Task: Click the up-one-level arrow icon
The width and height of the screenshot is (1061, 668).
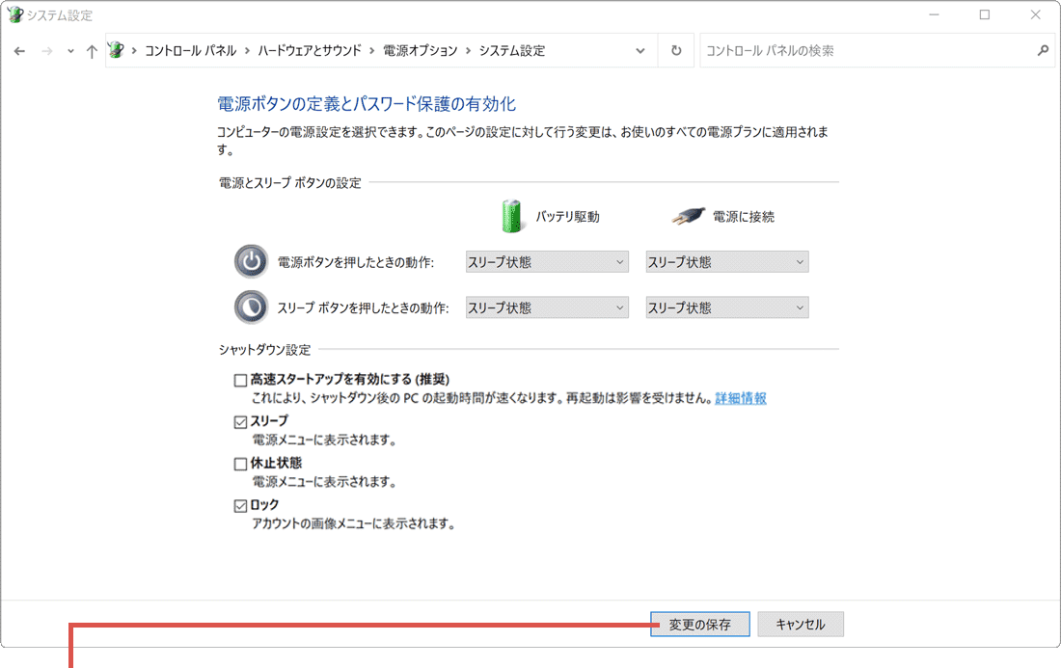Action: [x=92, y=51]
